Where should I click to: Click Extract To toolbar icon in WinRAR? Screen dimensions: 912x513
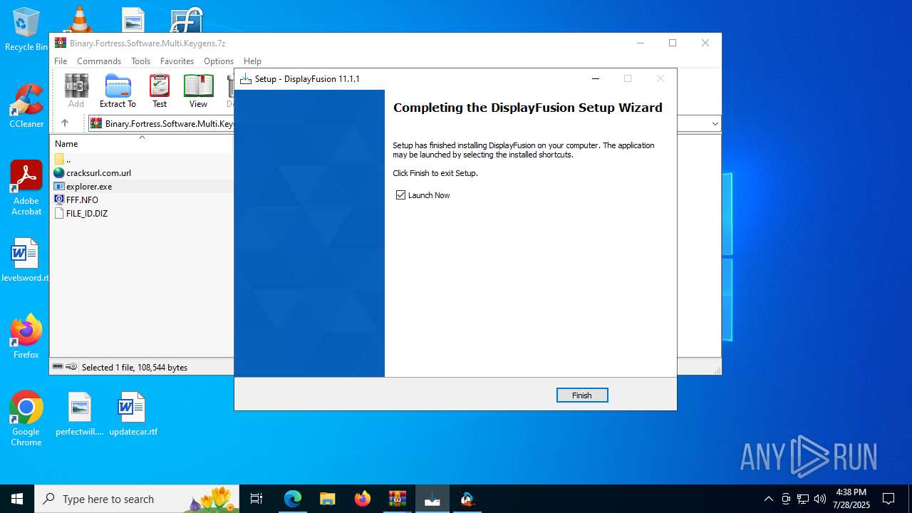tap(118, 90)
